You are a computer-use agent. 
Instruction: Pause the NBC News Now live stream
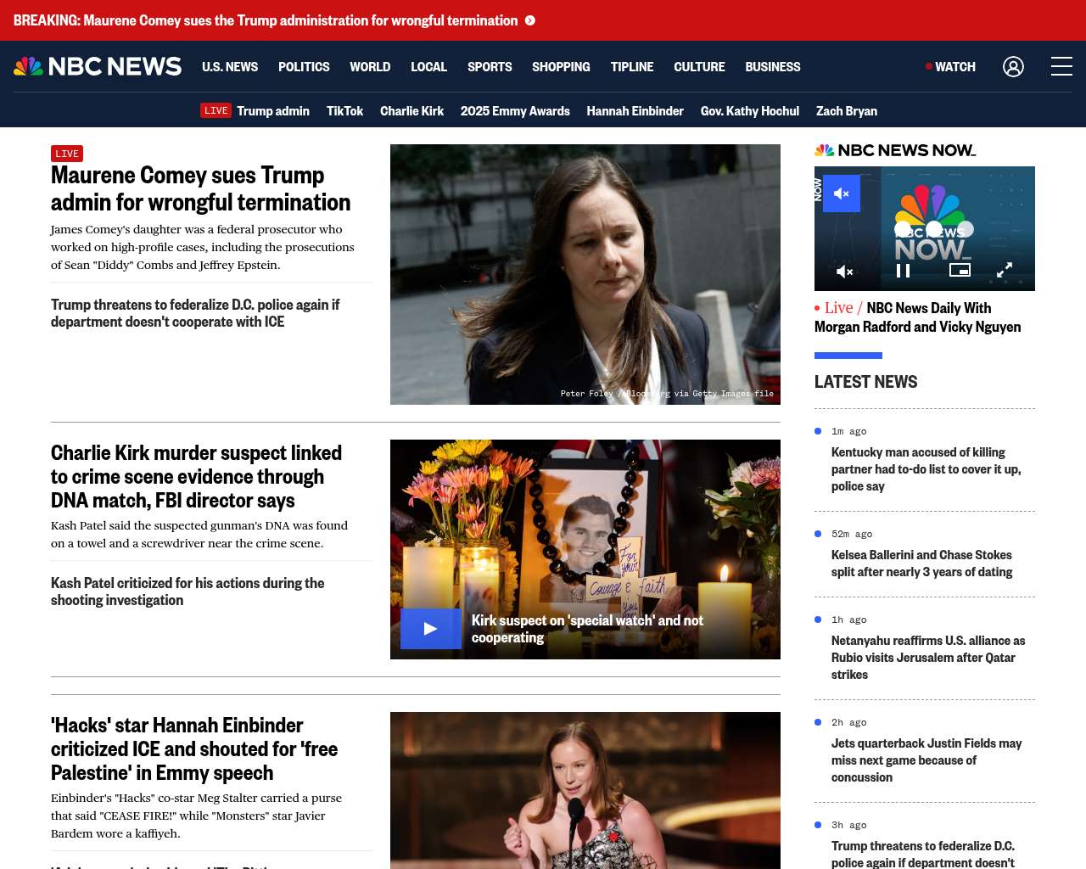click(x=904, y=271)
